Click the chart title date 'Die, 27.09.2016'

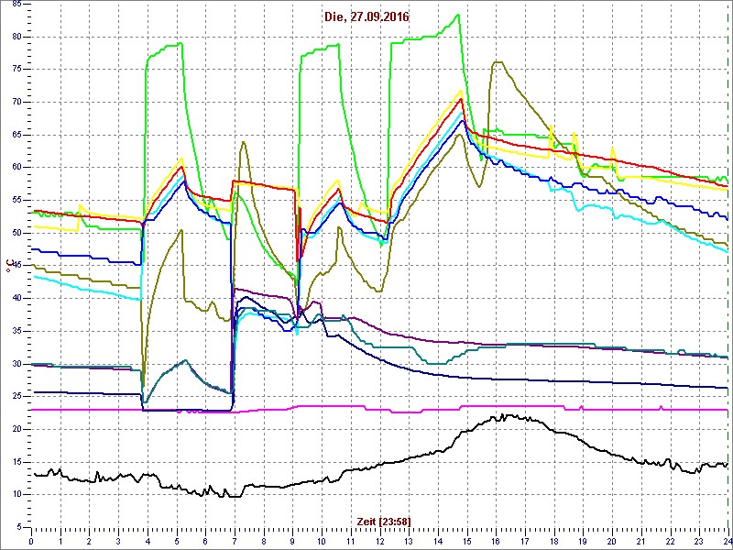point(366,17)
